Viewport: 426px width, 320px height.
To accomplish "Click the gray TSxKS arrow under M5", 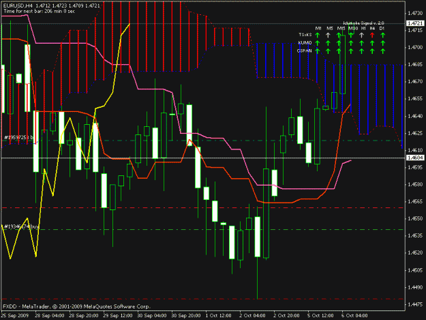I will coord(328,35).
